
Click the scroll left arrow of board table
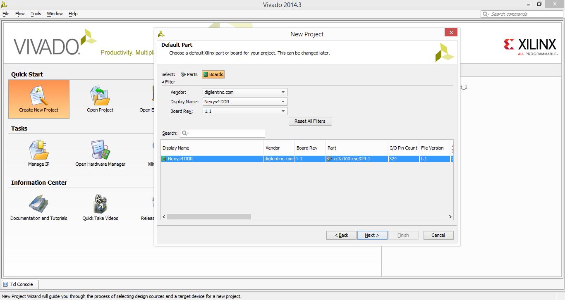[x=164, y=217]
